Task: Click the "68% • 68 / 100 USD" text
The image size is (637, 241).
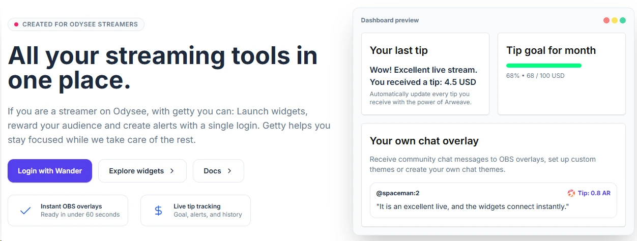Action: [x=535, y=76]
